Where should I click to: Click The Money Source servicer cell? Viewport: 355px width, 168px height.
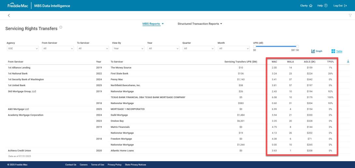(121, 68)
